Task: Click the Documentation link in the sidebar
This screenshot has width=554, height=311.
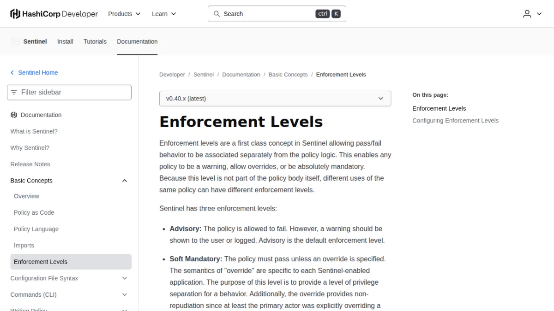Action: (41, 115)
